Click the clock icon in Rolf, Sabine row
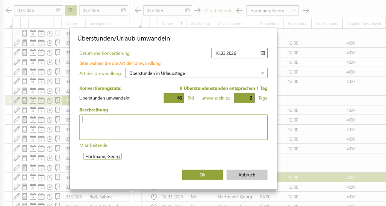The width and height of the screenshot is (386, 206). pyautogui.click(x=49, y=196)
